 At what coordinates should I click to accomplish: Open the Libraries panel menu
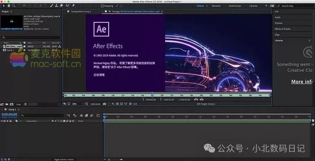coord(309,41)
